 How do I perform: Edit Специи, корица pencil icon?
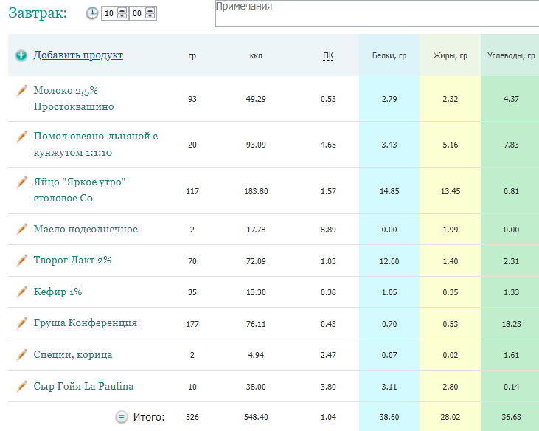tap(21, 355)
